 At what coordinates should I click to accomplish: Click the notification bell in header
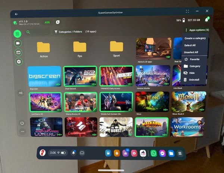click(x=206, y=20)
